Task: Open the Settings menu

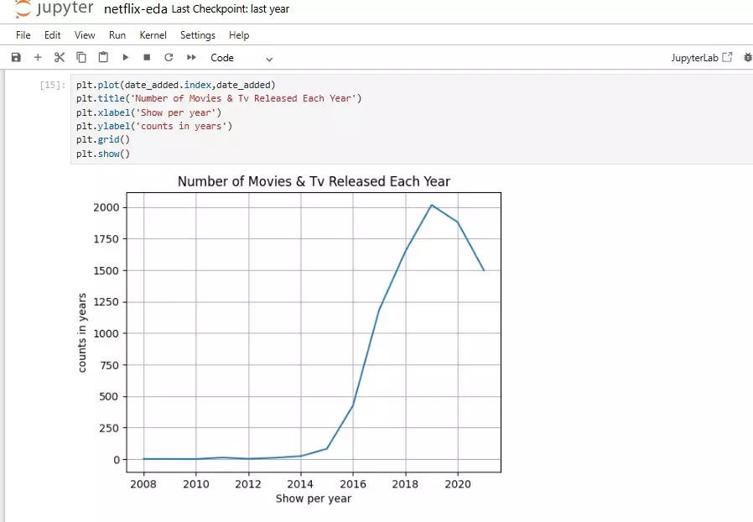Action: (197, 35)
